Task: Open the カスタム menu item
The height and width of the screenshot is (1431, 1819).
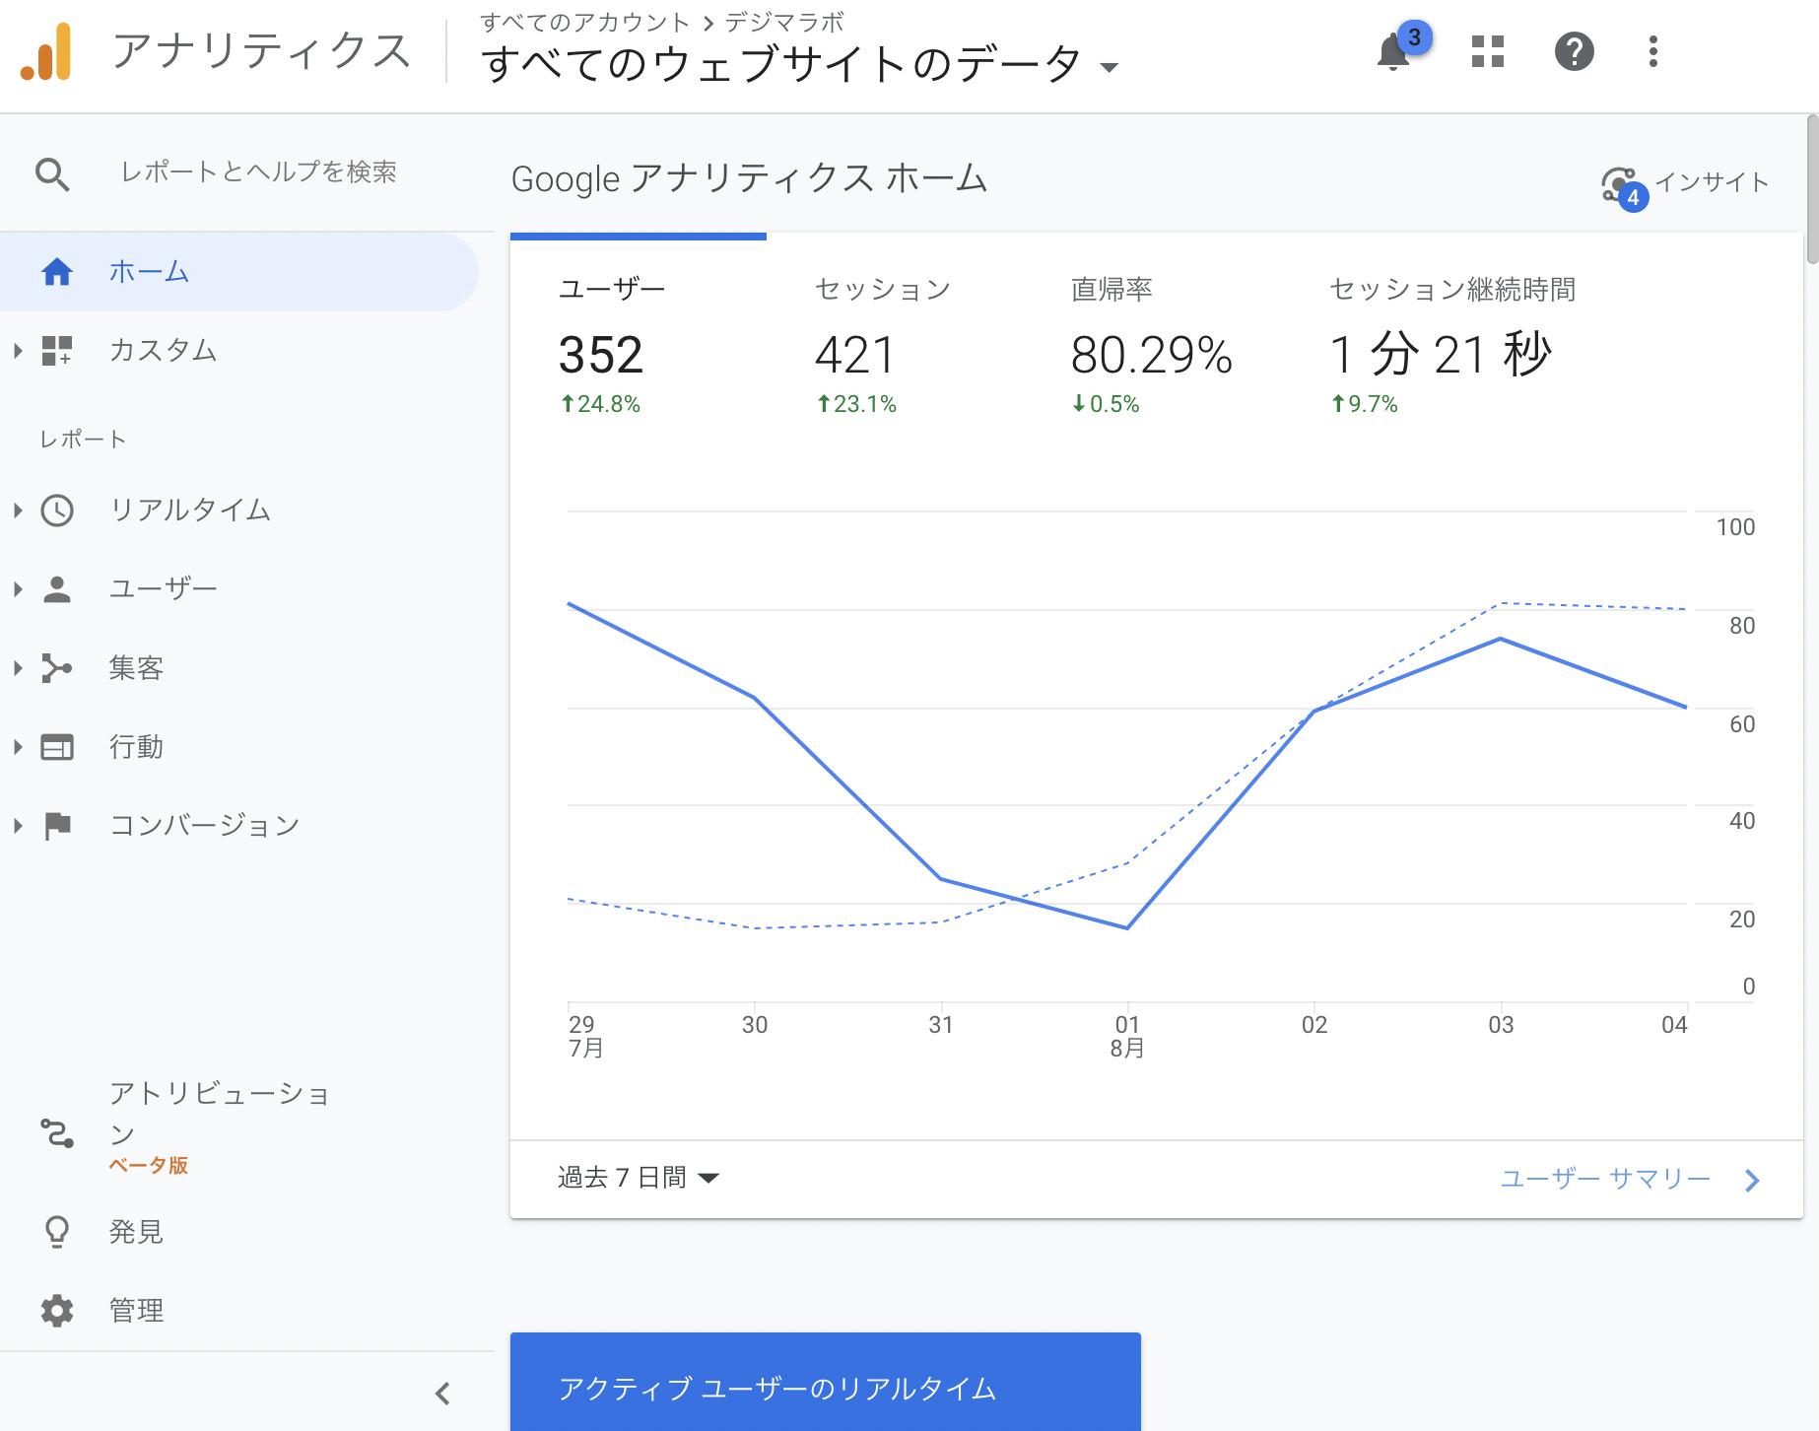Action: (163, 351)
